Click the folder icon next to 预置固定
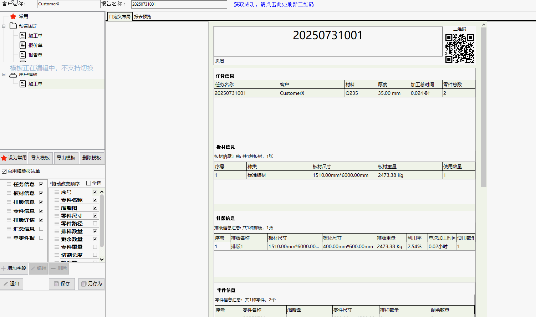This screenshot has width=536, height=317. tap(13, 26)
